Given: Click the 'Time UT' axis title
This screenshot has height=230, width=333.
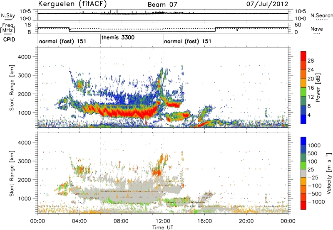Looking at the screenshot, I should pyautogui.click(x=163, y=228).
